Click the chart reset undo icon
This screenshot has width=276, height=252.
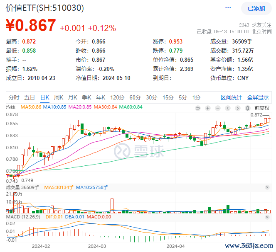198,108
